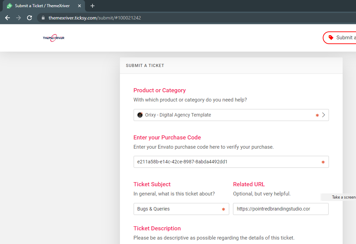Image resolution: width=356 pixels, height=244 pixels.
Task: Click the browser forward arrow
Action: click(x=19, y=18)
